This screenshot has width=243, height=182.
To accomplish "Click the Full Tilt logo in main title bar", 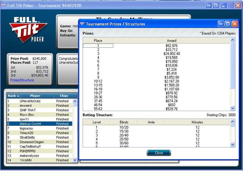I will pos(3,6).
